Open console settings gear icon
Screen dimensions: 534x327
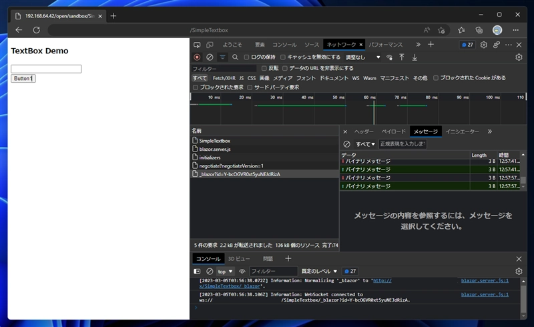coord(519,271)
